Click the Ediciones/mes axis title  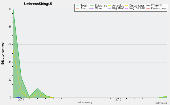point(3,54)
